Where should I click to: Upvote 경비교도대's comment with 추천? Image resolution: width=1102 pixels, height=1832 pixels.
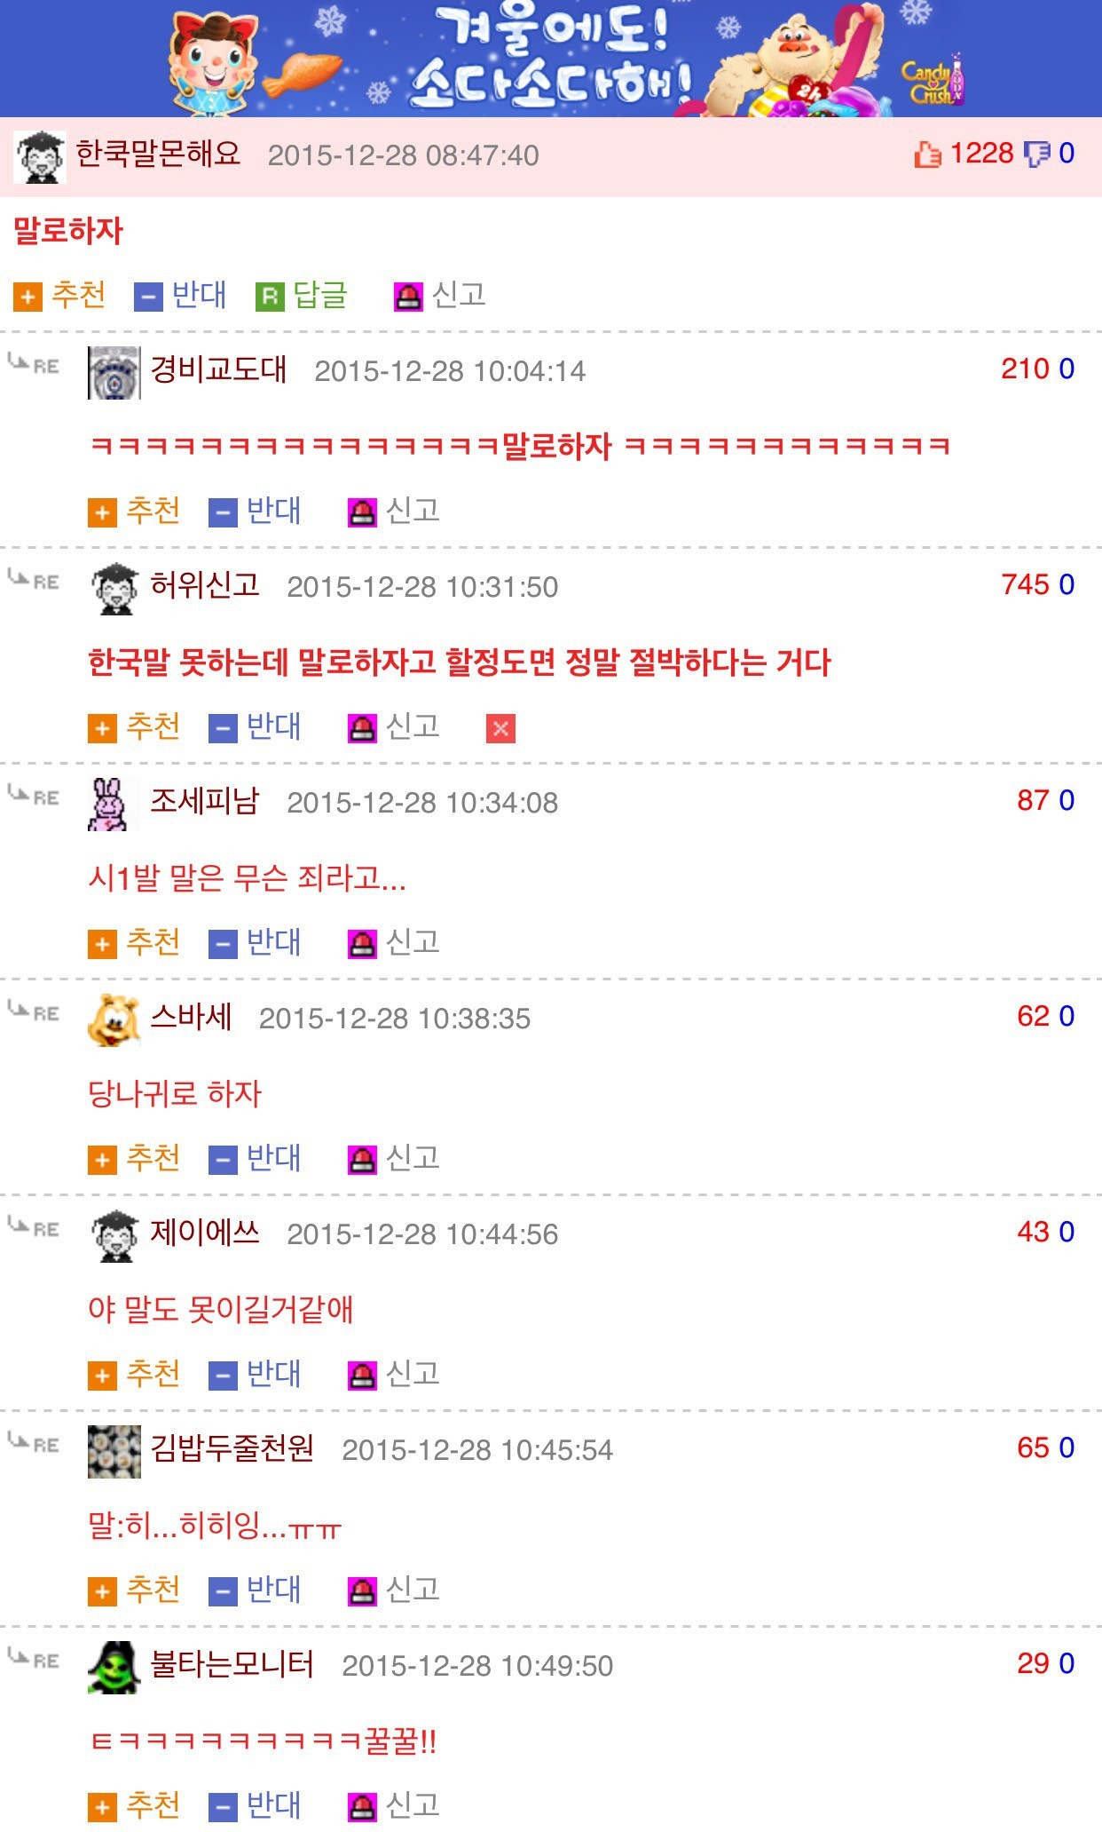[134, 512]
